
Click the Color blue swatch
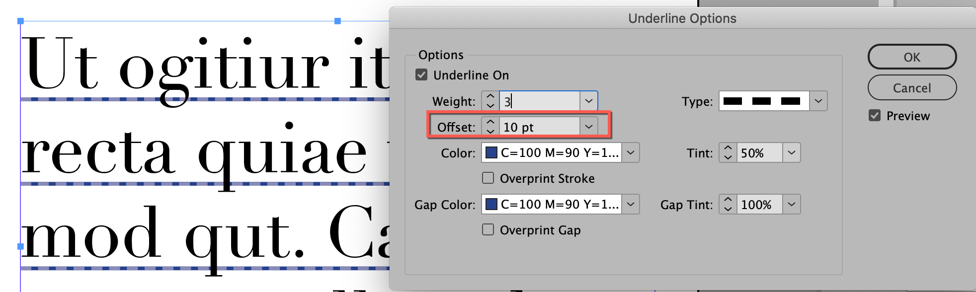click(x=491, y=153)
